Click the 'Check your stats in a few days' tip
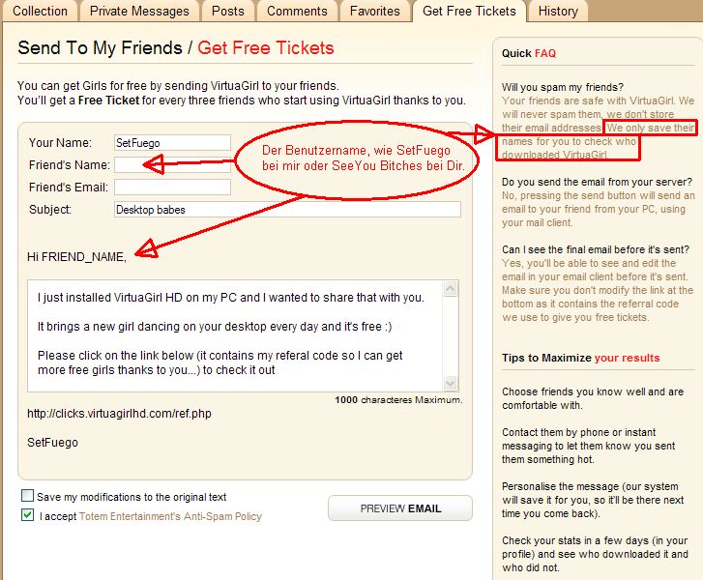This screenshot has height=580, width=703. [595, 554]
